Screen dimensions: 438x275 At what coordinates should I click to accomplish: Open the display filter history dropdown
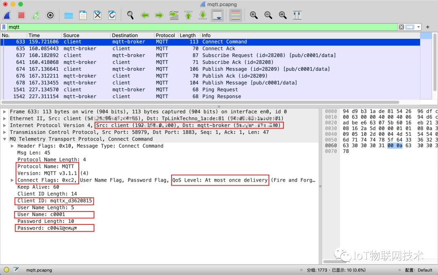[x=419, y=27]
